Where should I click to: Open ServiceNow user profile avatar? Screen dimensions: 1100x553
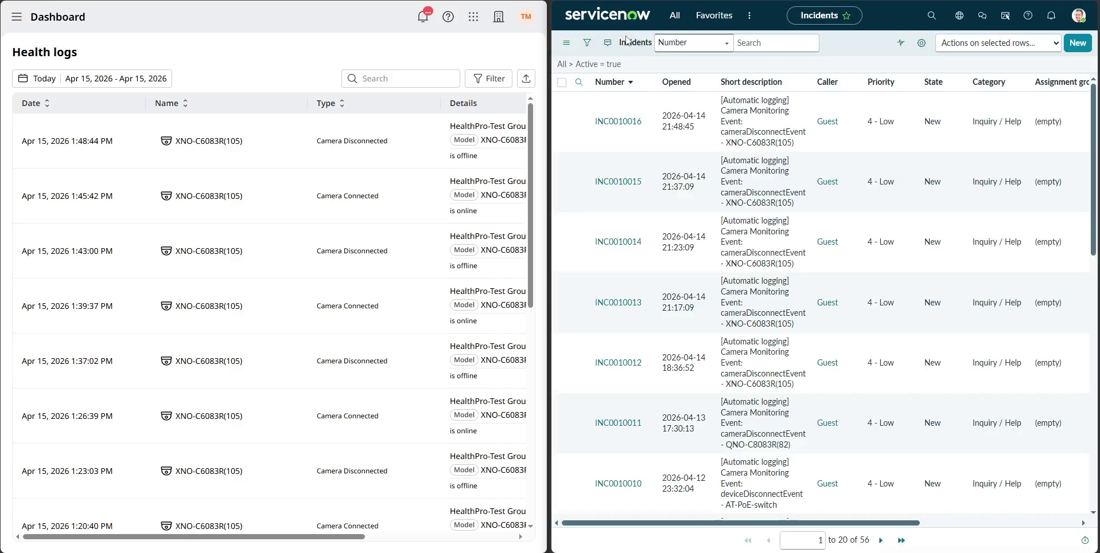[x=1078, y=15]
